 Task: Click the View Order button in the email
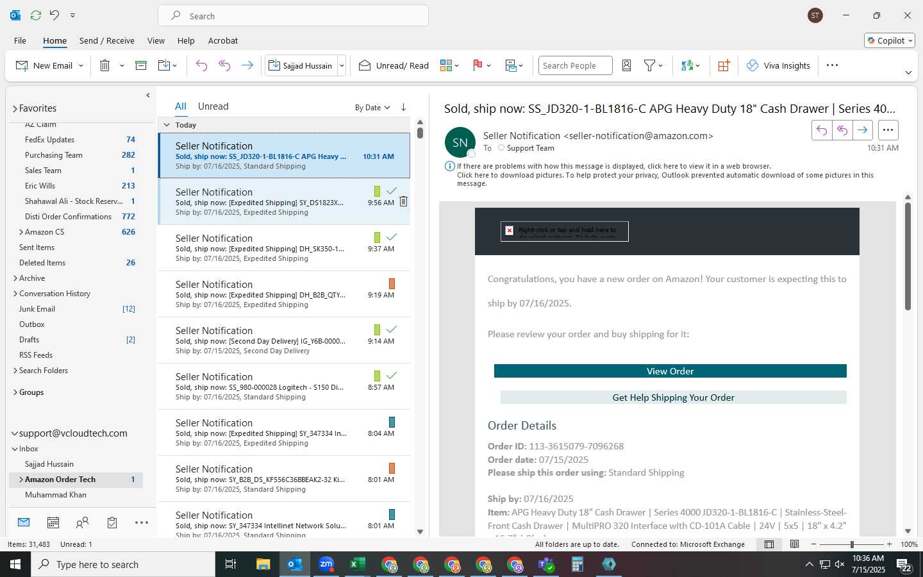tap(670, 371)
